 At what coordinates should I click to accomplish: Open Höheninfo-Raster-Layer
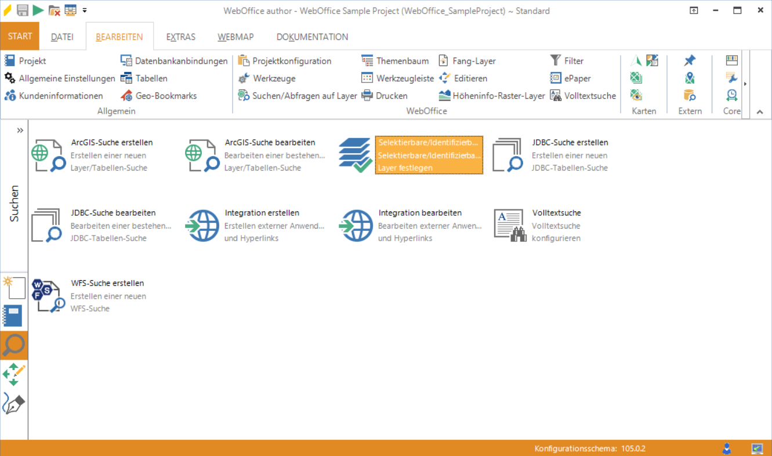492,96
